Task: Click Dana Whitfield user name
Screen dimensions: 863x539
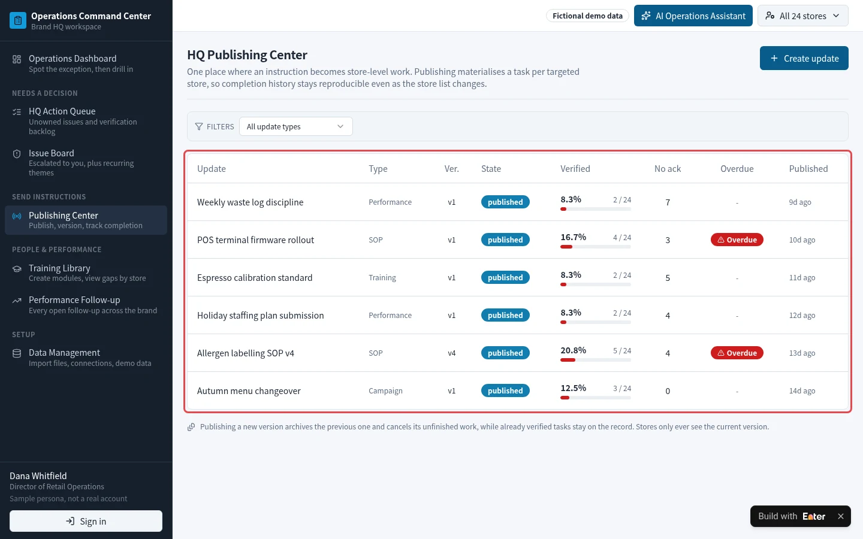Action: pos(38,476)
